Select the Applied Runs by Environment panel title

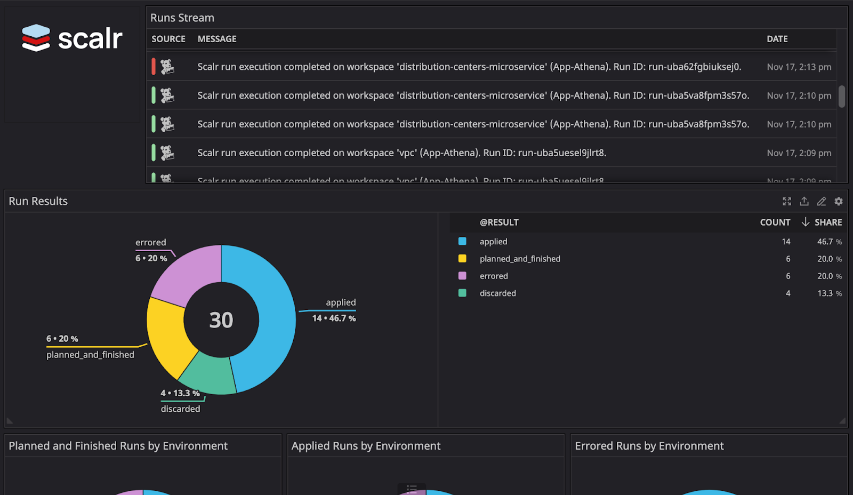(x=366, y=445)
